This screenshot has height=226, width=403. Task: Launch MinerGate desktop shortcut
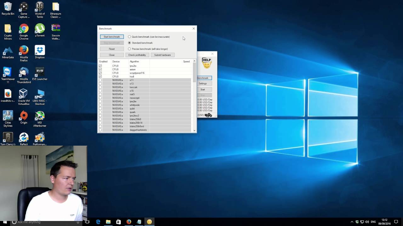click(8, 52)
